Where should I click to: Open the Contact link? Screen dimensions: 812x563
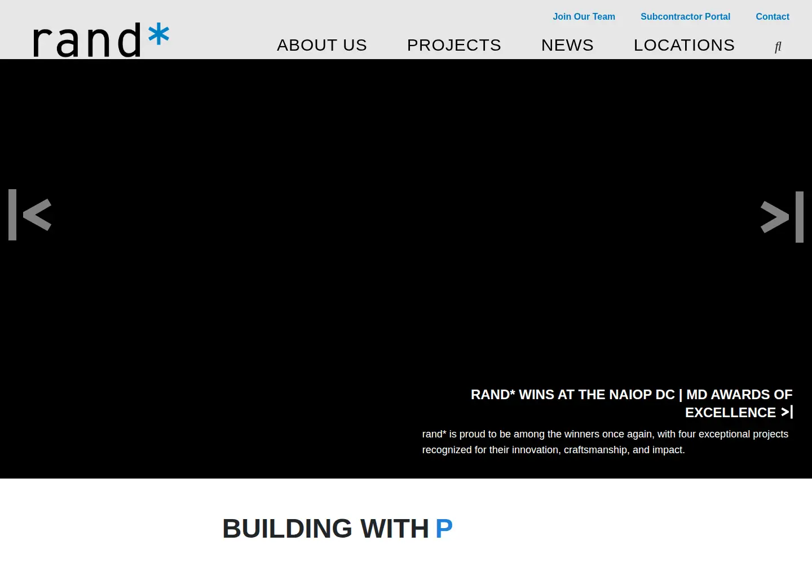pyautogui.click(x=773, y=17)
